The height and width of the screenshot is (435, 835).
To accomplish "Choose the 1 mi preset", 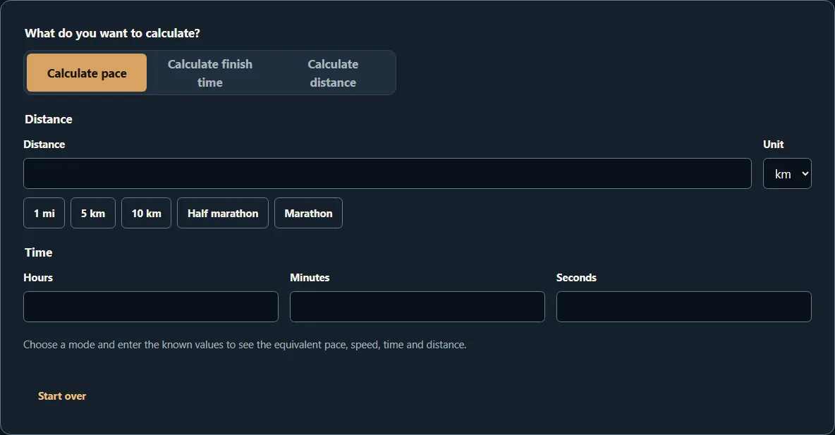I will coord(44,213).
